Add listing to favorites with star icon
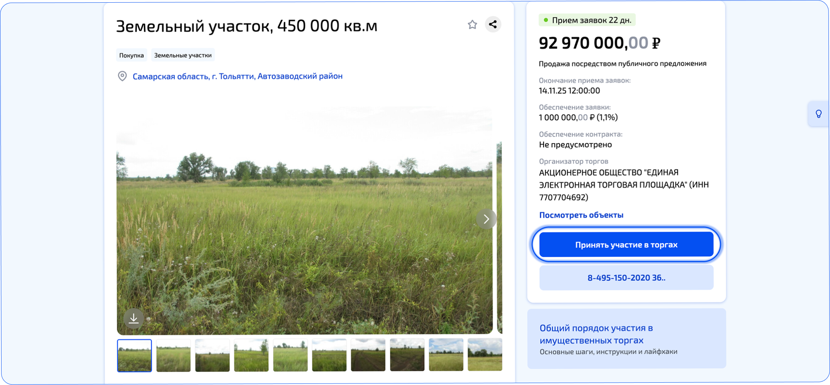830x385 pixels. point(472,25)
